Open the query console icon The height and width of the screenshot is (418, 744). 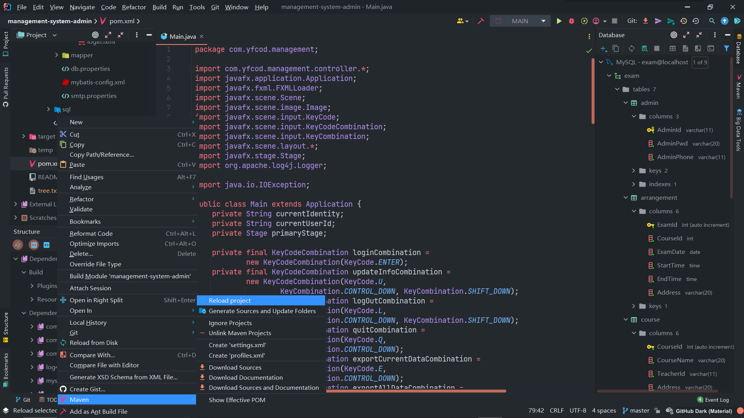coord(711,48)
